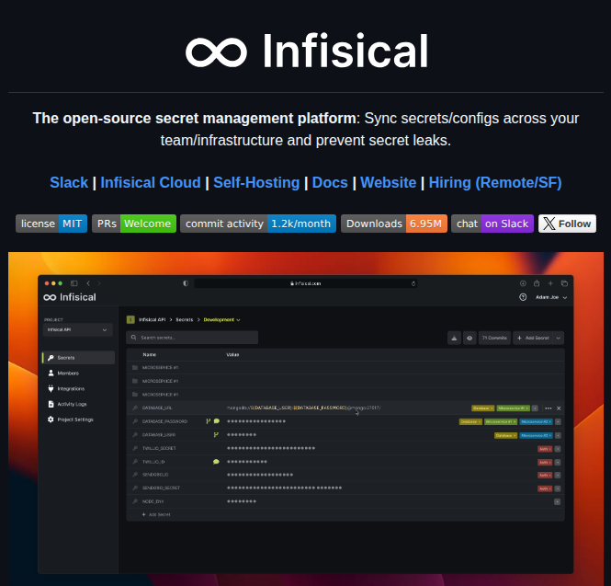The image size is (611, 586).
Task: Open the Docs link
Action: click(330, 182)
